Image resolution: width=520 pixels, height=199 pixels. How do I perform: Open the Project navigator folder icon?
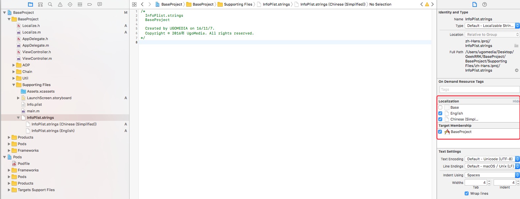click(x=30, y=4)
